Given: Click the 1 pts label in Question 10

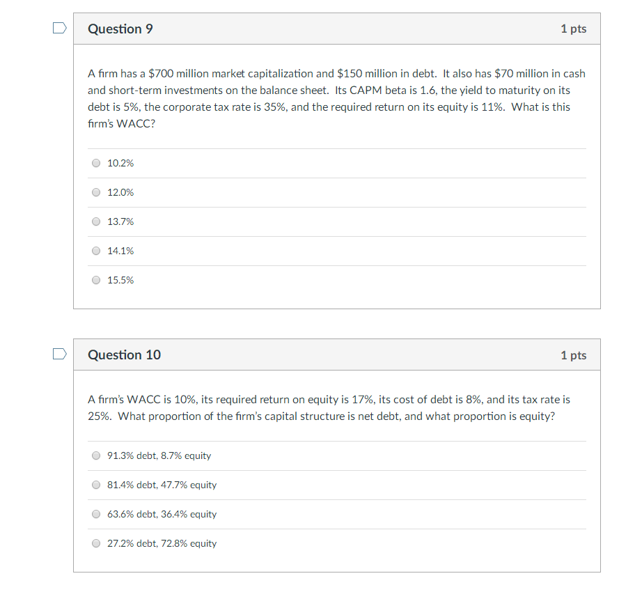Looking at the screenshot, I should (573, 355).
